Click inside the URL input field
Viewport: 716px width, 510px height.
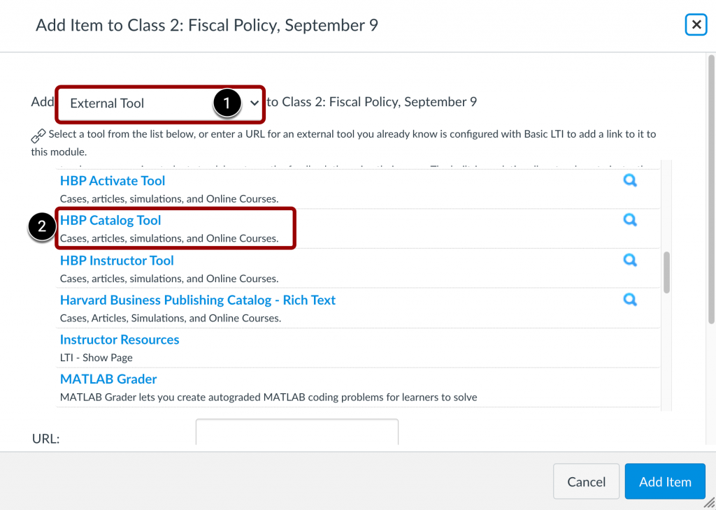(296, 433)
